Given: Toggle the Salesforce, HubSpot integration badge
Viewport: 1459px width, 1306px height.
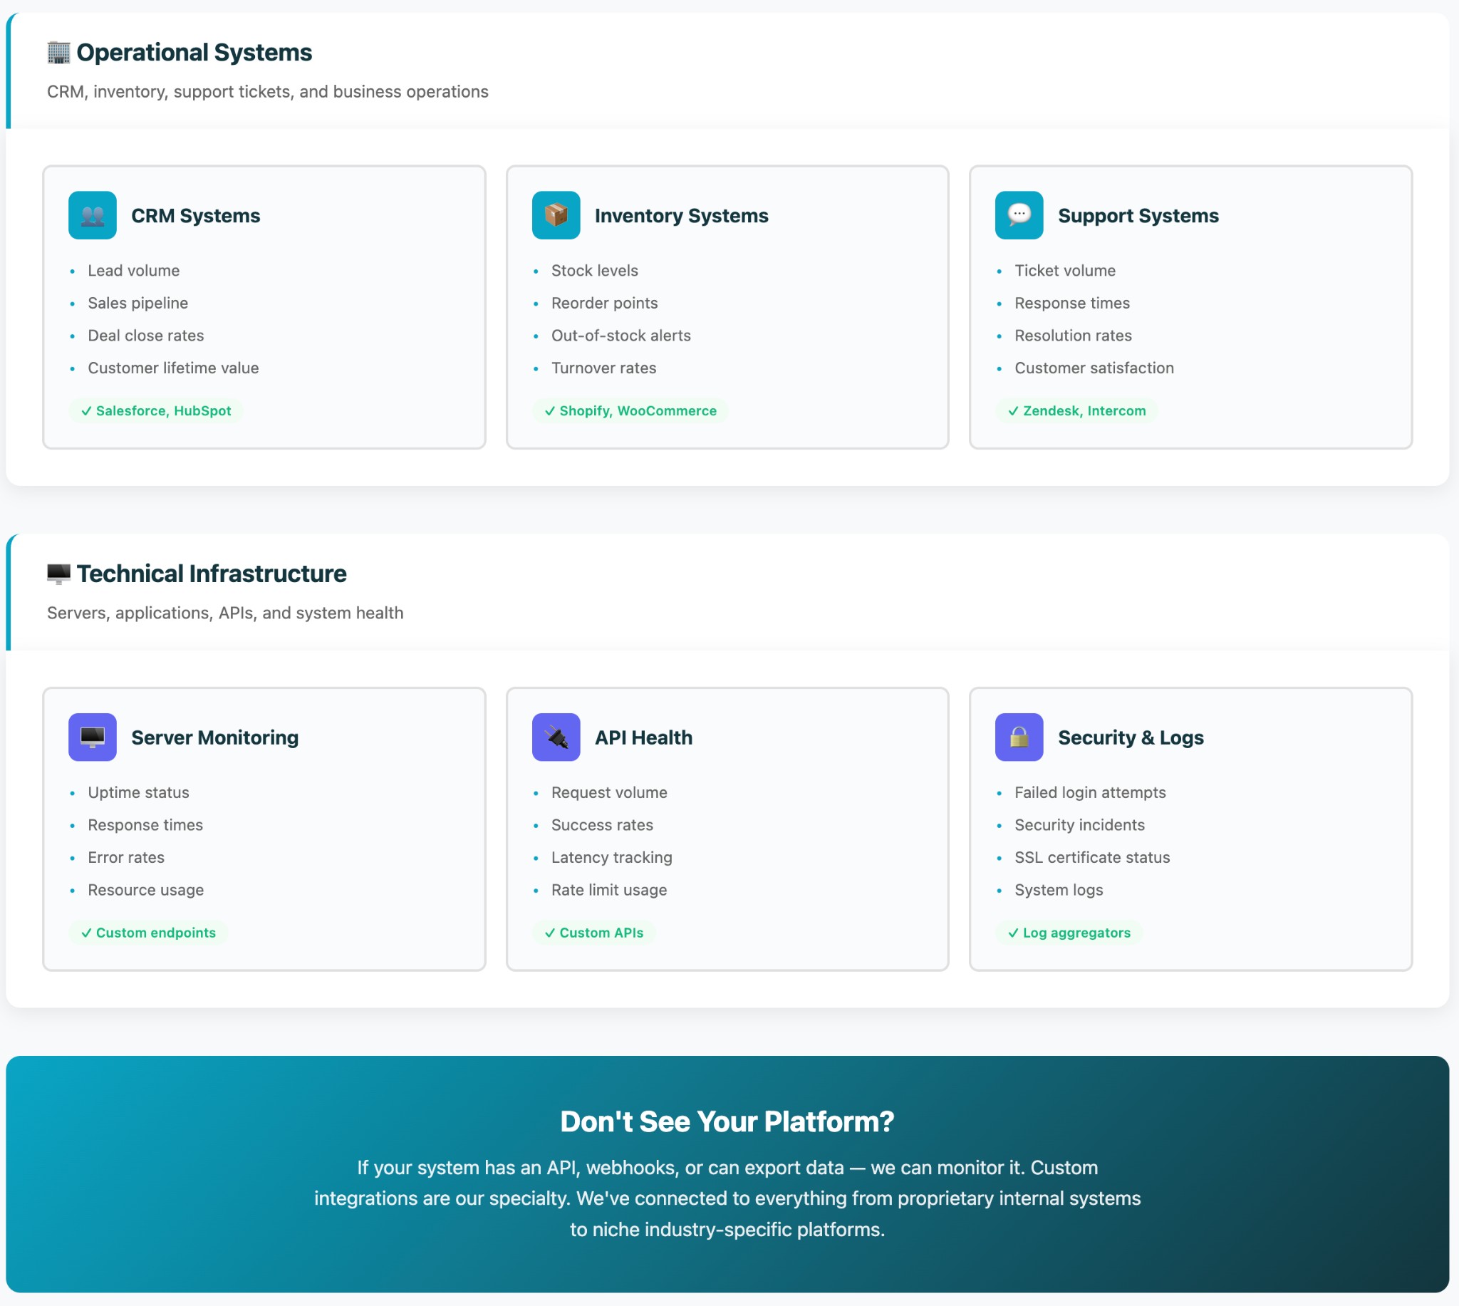Looking at the screenshot, I should coord(155,410).
